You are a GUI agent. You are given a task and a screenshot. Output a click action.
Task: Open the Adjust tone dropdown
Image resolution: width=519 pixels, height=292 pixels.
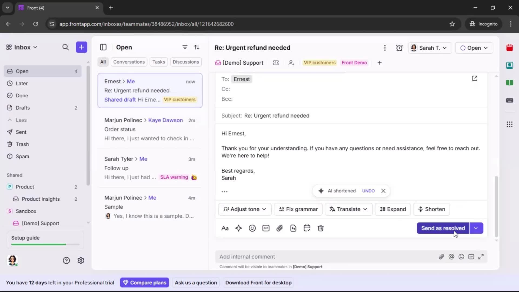[x=245, y=209]
